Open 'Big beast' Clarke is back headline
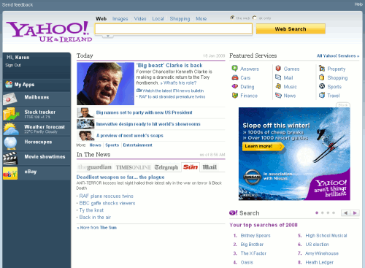 point(169,65)
